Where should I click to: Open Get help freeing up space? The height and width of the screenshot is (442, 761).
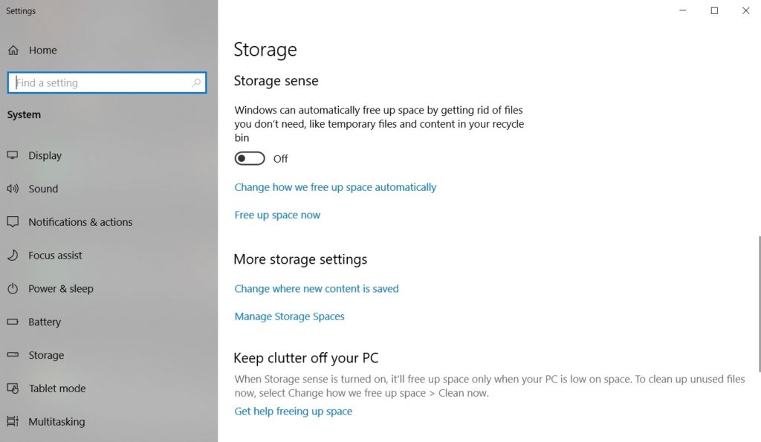[293, 411]
